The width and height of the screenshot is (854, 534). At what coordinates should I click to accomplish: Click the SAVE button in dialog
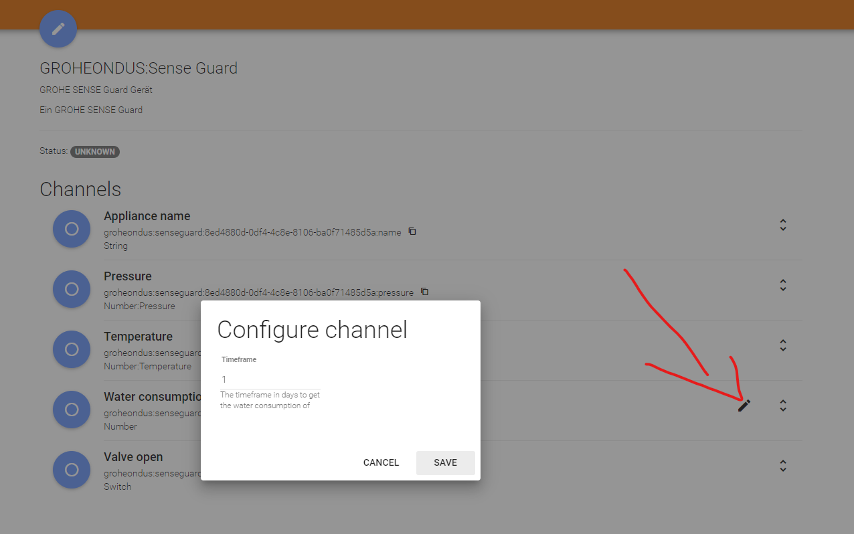pyautogui.click(x=445, y=462)
